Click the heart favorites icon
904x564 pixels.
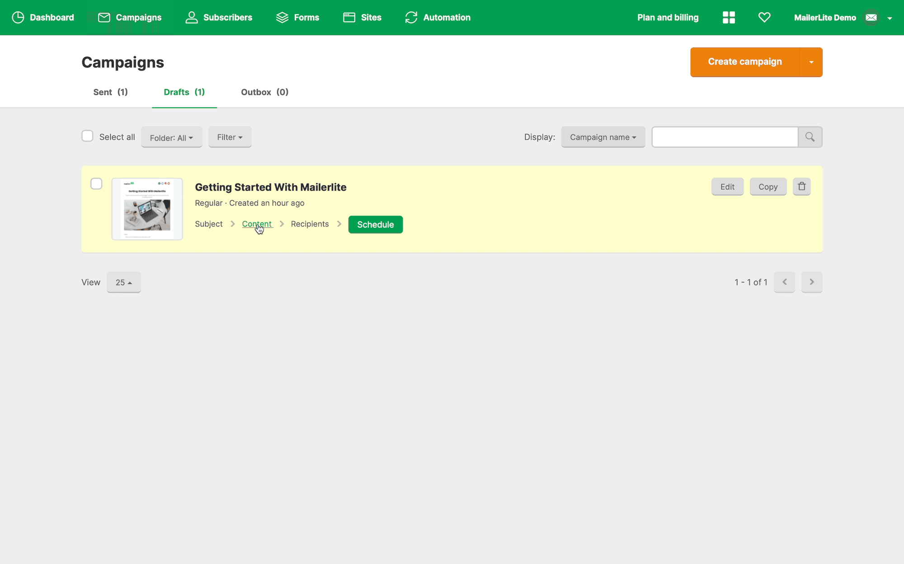click(764, 18)
